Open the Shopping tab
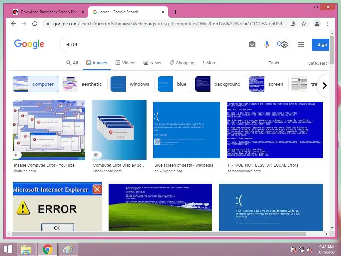The width and height of the screenshot is (341, 256). click(x=182, y=63)
